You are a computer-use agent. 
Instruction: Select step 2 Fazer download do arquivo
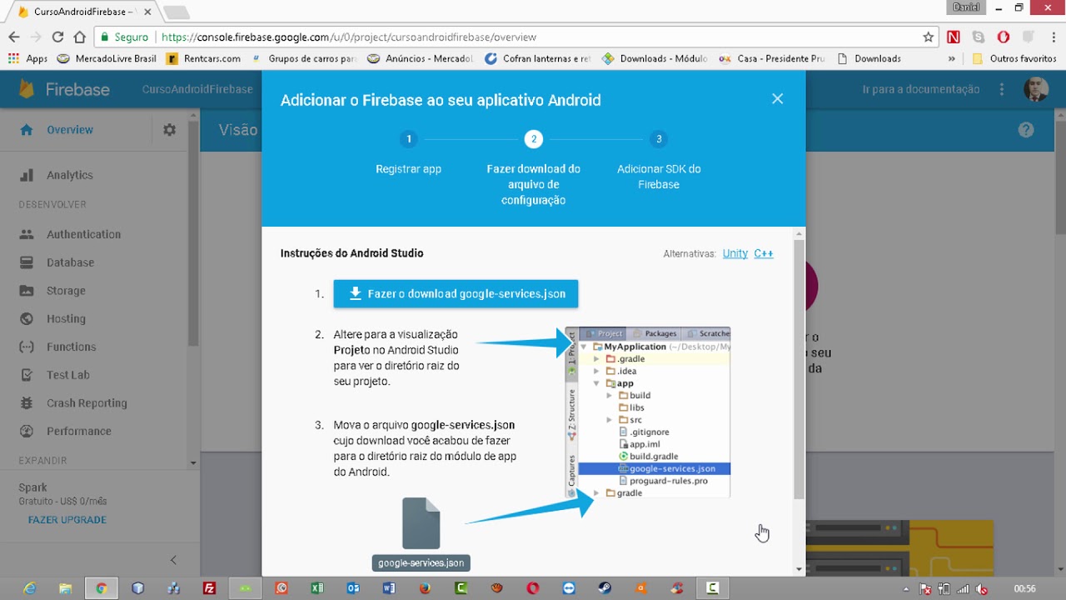533,169
